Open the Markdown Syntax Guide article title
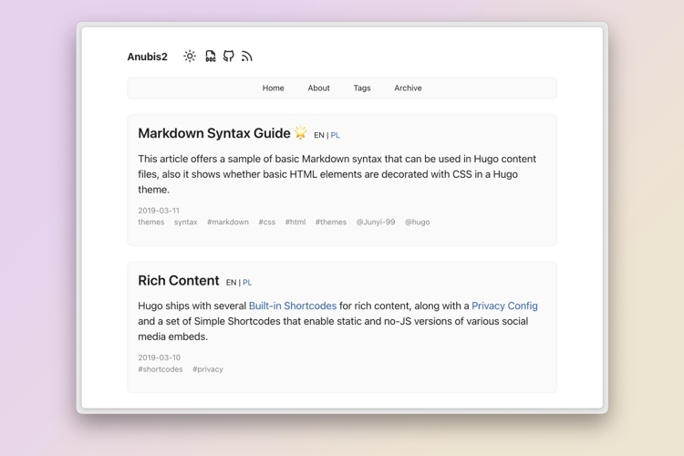The image size is (684, 456). click(x=213, y=133)
